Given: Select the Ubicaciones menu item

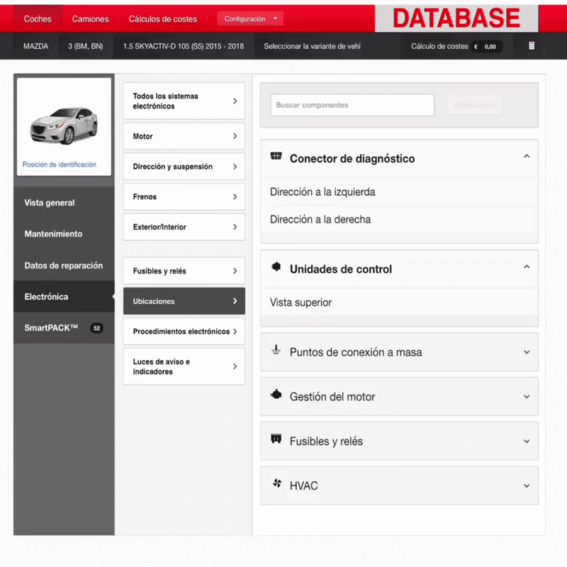Looking at the screenshot, I should point(184,301).
